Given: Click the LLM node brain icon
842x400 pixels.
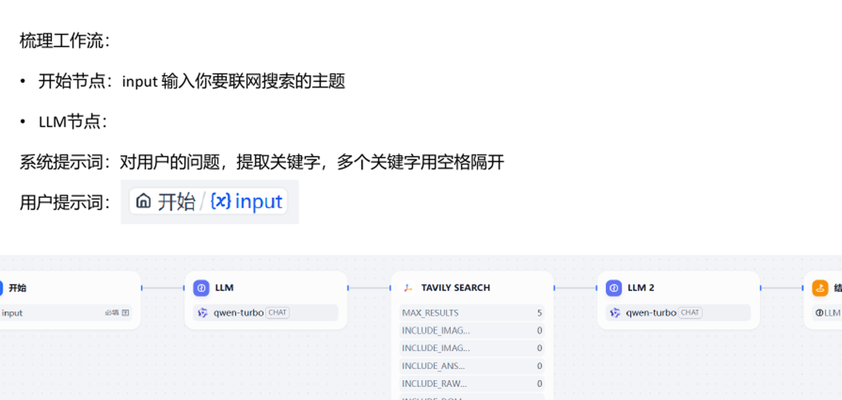Looking at the screenshot, I should 201,288.
